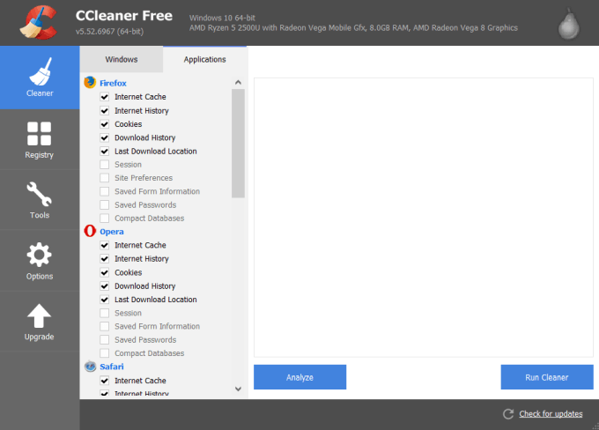This screenshot has height=430, width=599.
Task: Enable Firefox Saved Passwords checkbox
Action: click(x=105, y=204)
